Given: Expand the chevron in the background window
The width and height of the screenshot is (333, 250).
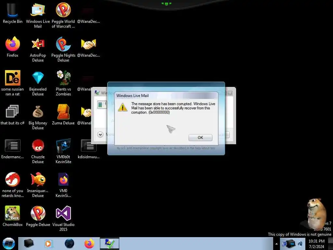Looking at the screenshot, I should [100, 134].
